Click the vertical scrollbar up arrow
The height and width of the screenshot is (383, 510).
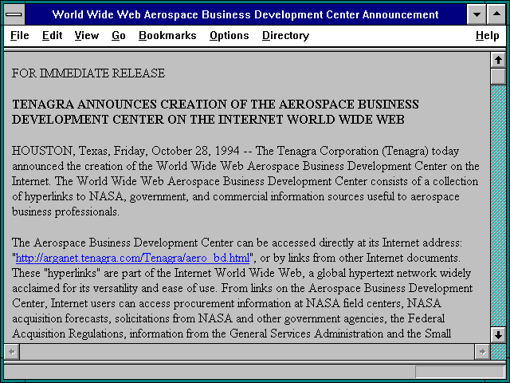click(x=498, y=60)
